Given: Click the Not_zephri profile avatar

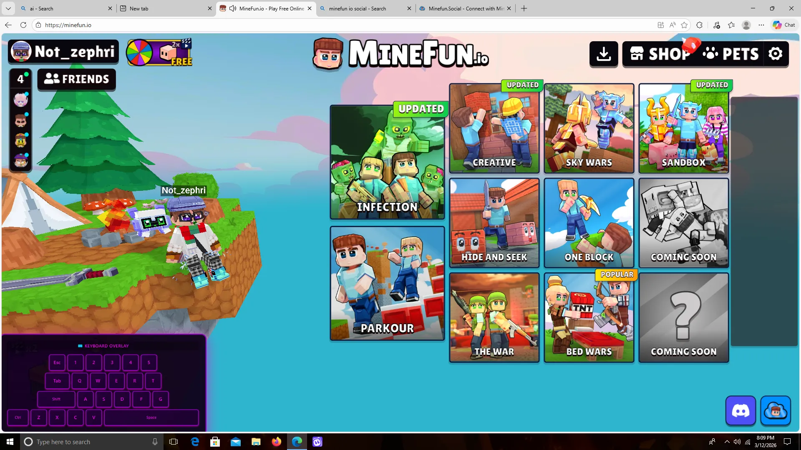Looking at the screenshot, I should [x=21, y=52].
